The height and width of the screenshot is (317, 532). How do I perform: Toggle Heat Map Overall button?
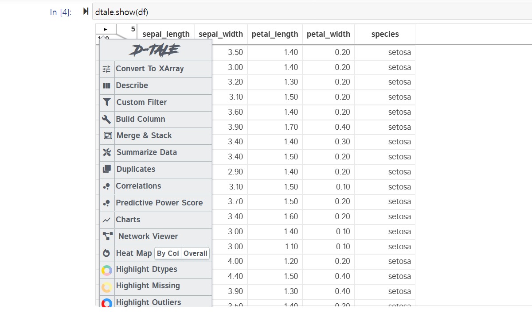tap(196, 254)
